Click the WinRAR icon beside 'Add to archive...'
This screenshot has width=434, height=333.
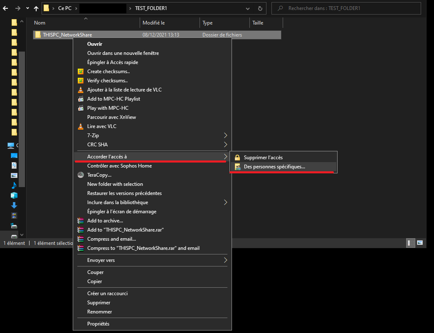(81, 221)
